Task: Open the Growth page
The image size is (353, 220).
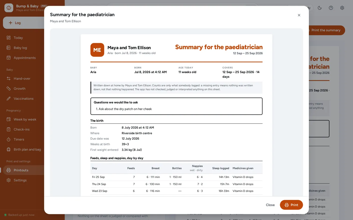Action: point(19,89)
